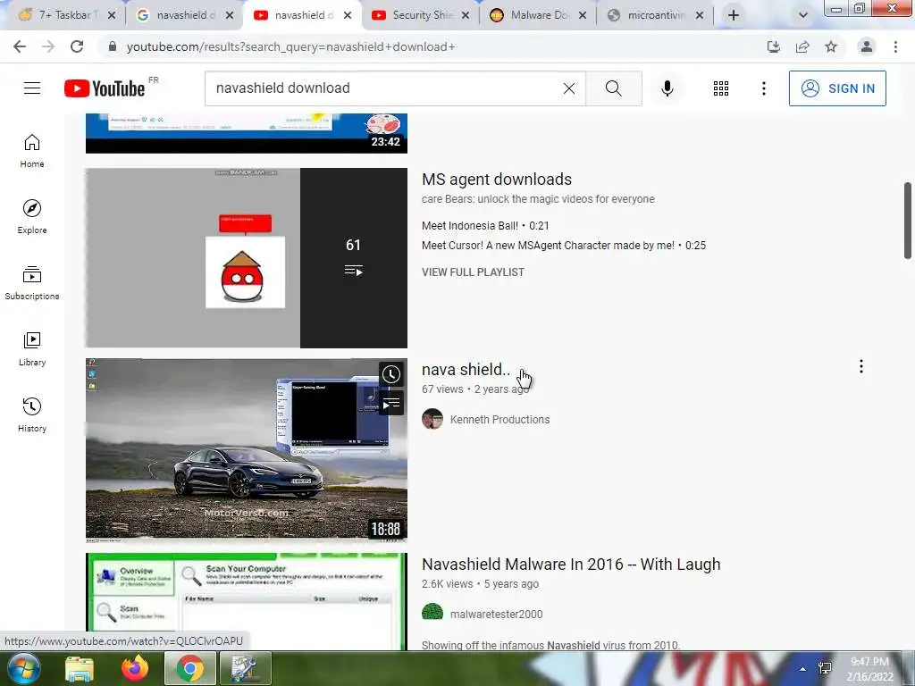Open Navashield Malware In 2016 video title
The height and width of the screenshot is (686, 915).
[x=571, y=565]
